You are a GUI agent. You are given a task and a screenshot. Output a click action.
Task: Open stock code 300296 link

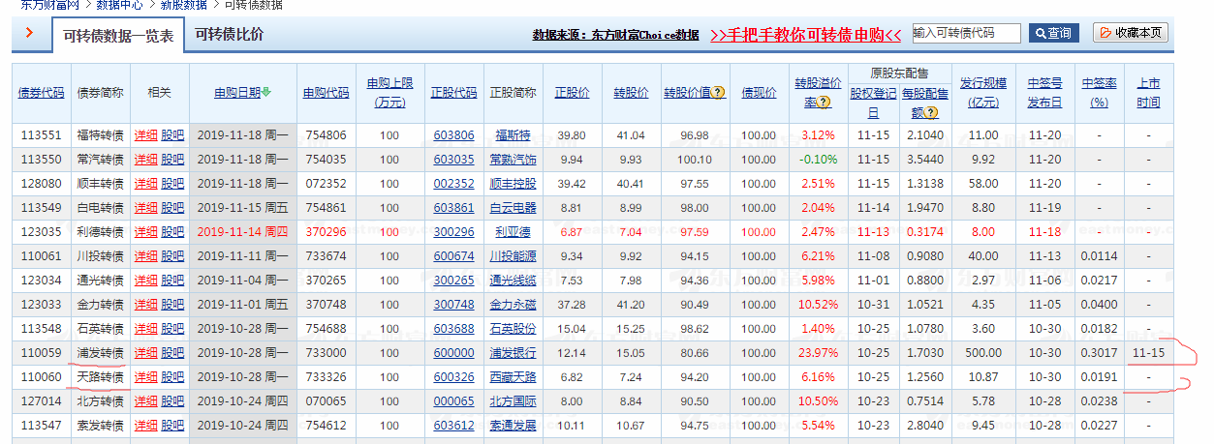tap(454, 232)
